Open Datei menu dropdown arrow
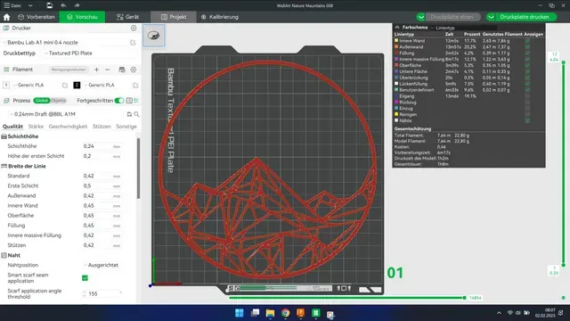This screenshot has height=321, width=570. 30,5
